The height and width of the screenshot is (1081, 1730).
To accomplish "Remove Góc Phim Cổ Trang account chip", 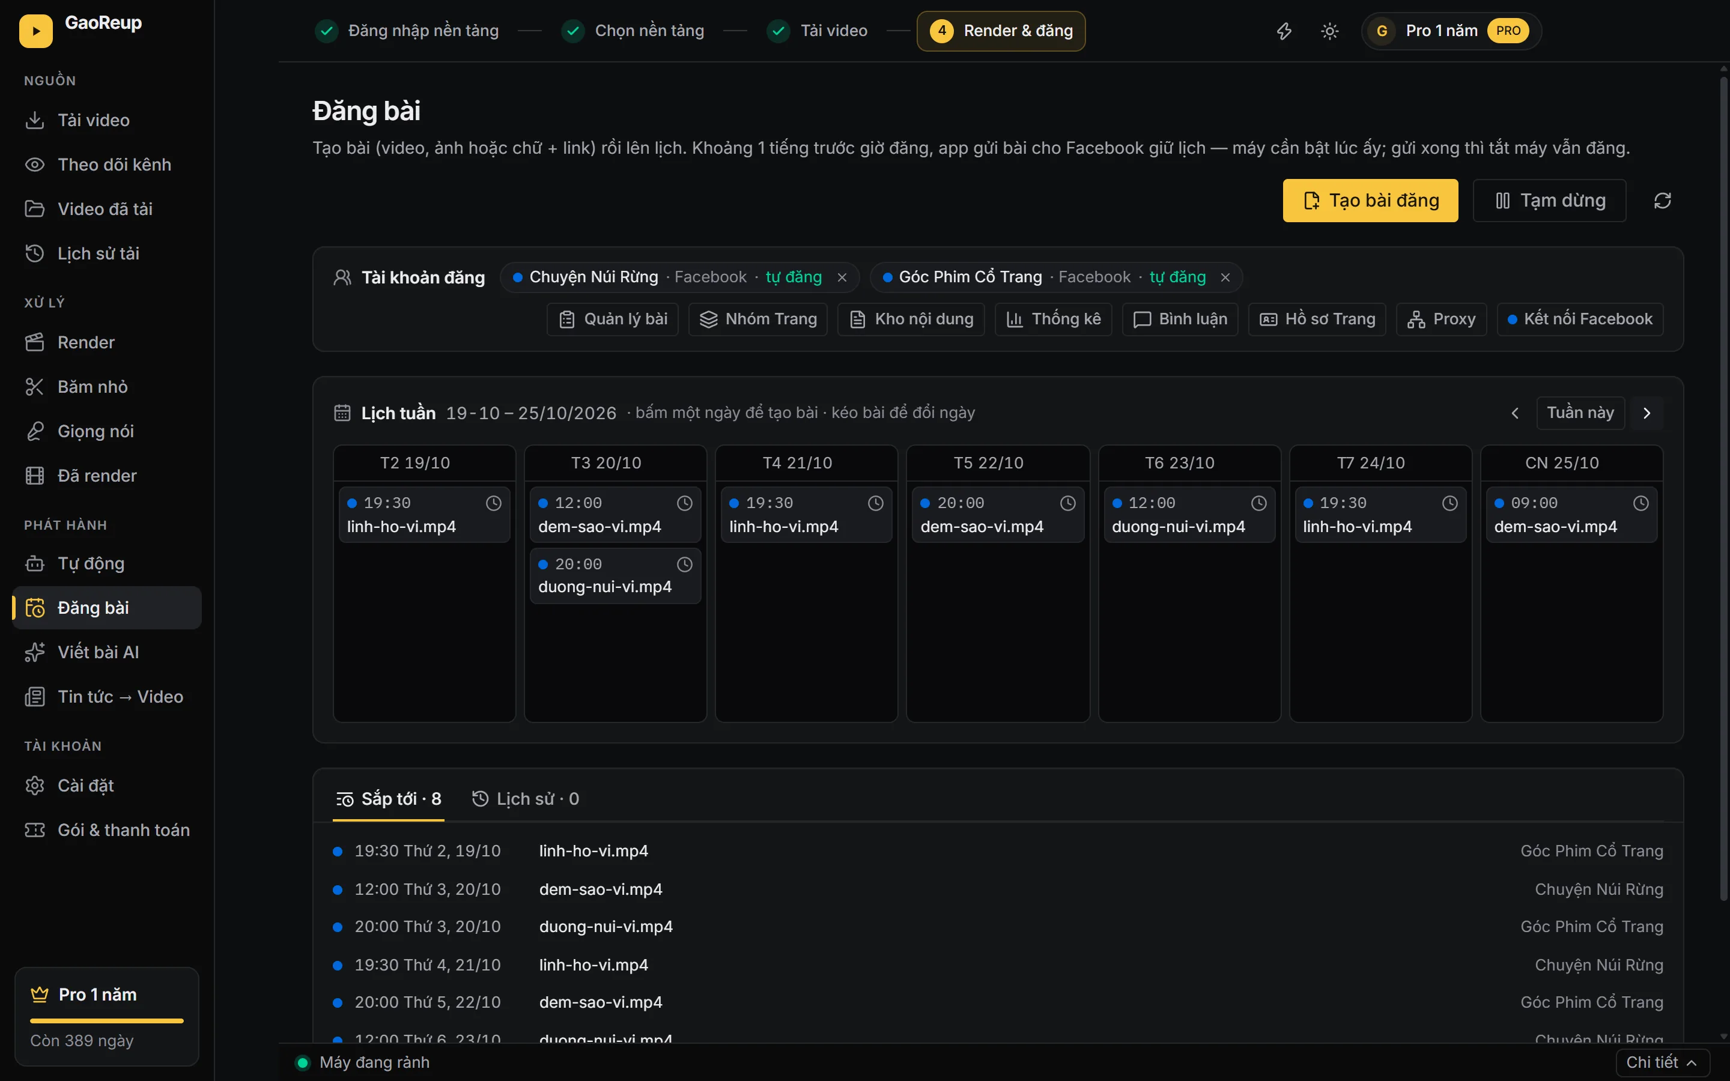I will pos(1225,277).
